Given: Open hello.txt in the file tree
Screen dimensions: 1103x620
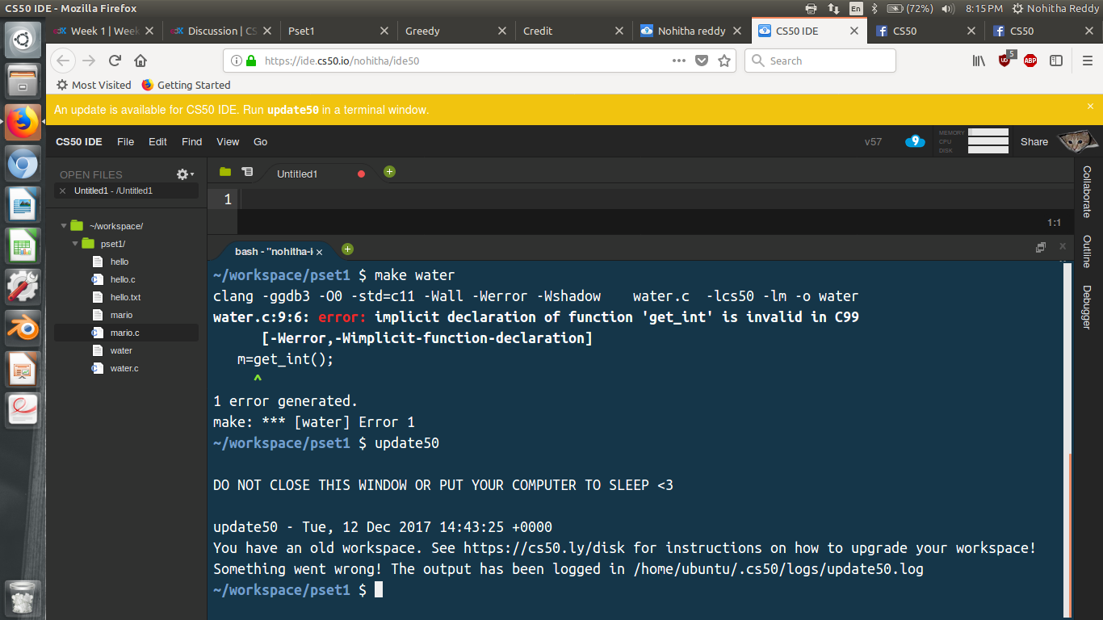Looking at the screenshot, I should point(125,297).
